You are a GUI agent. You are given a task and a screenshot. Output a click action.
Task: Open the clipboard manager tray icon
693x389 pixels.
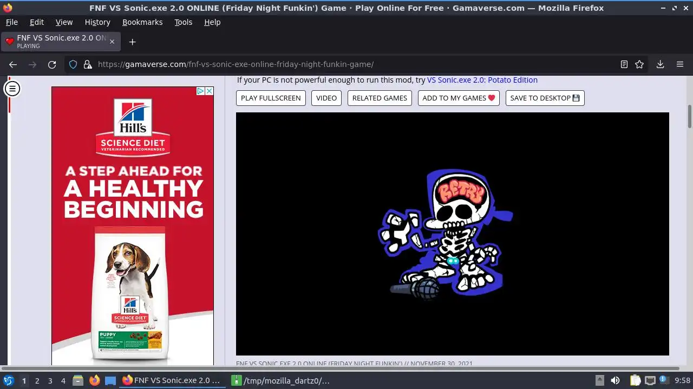635,380
